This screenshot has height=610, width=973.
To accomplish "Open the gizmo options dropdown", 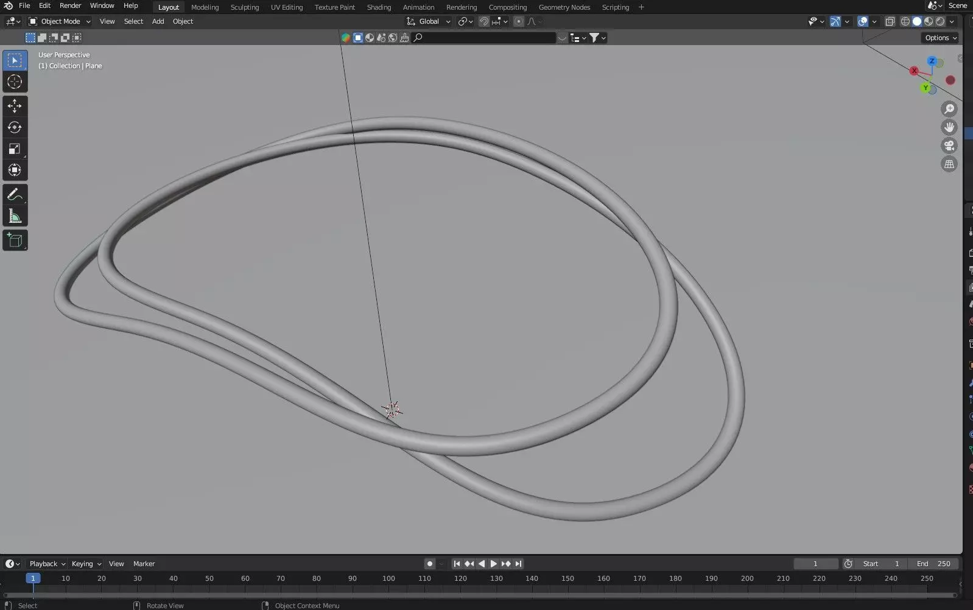I will pyautogui.click(x=847, y=21).
